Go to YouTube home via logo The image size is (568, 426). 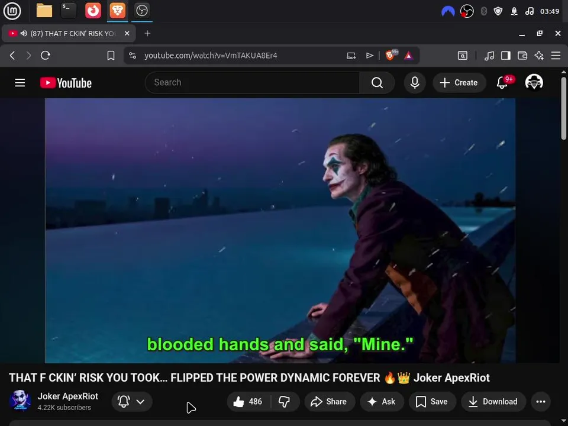click(66, 83)
